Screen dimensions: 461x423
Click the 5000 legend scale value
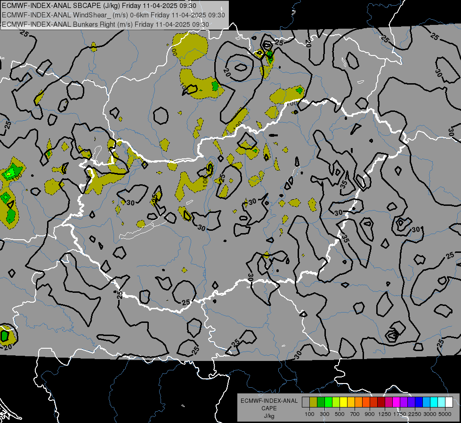click(x=445, y=414)
